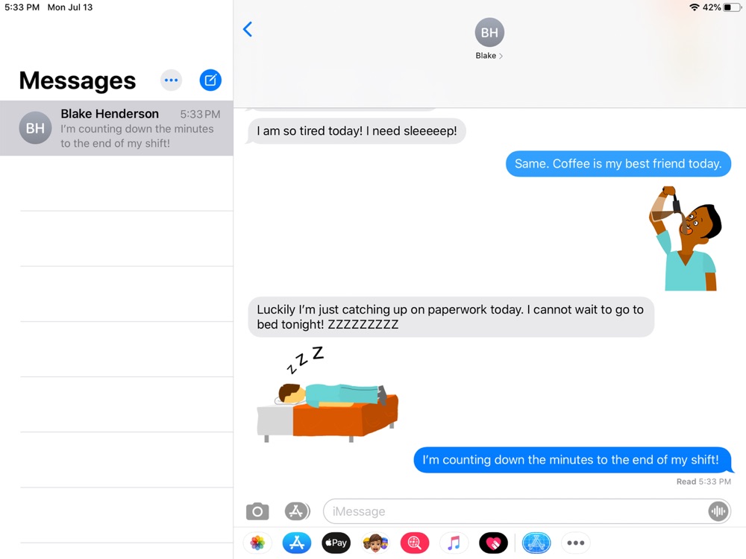Tap the compose new message icon

210,80
